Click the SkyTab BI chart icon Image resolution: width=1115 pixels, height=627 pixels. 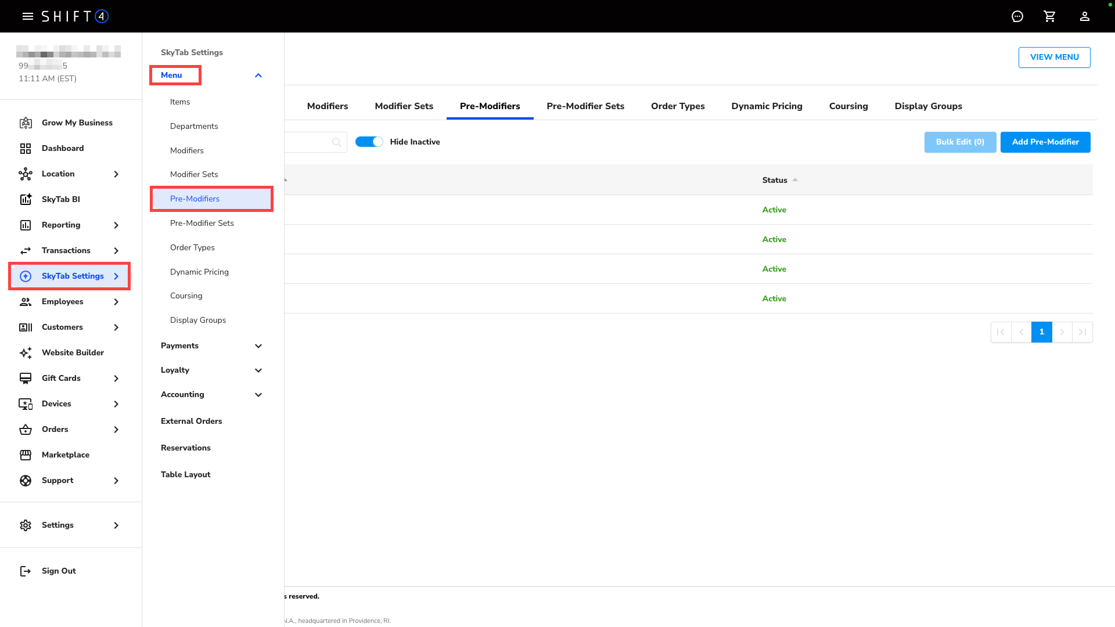pos(26,199)
